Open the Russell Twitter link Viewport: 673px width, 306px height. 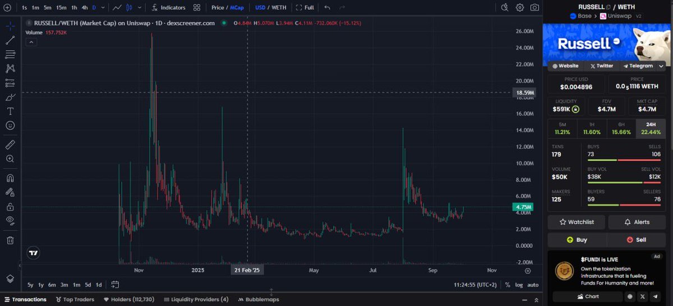[x=602, y=66]
